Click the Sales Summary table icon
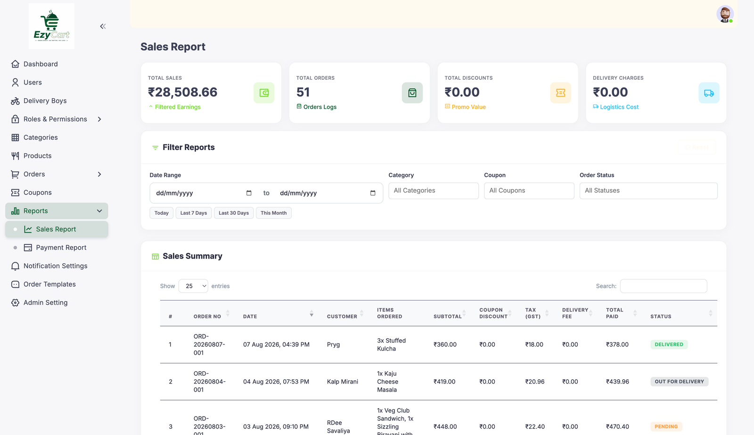This screenshot has height=435, width=754. 155,256
